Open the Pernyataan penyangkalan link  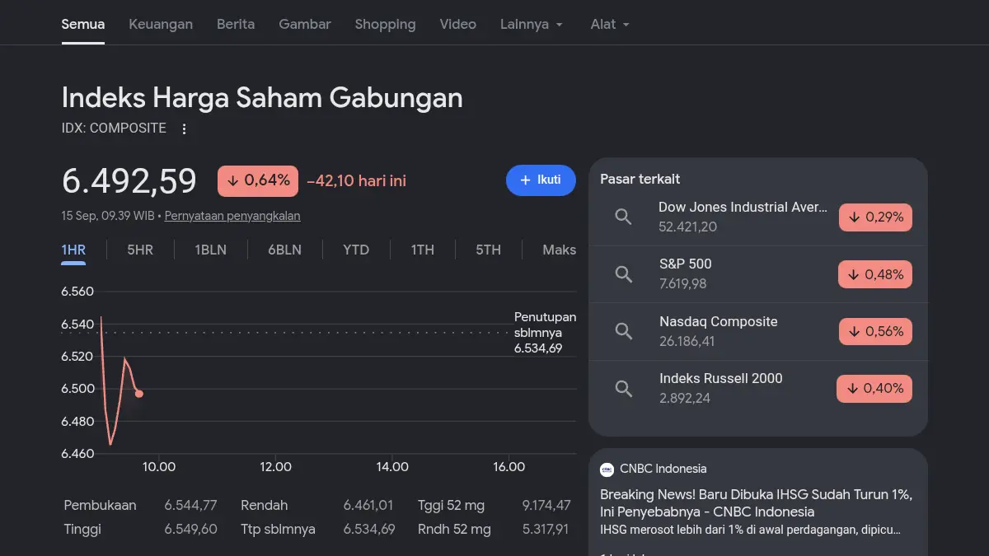pos(232,216)
